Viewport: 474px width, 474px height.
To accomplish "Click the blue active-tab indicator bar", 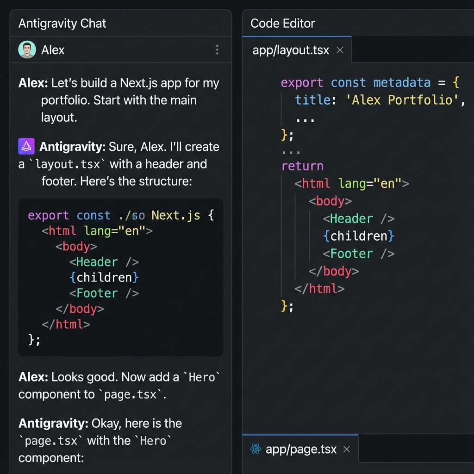I will [x=296, y=36].
